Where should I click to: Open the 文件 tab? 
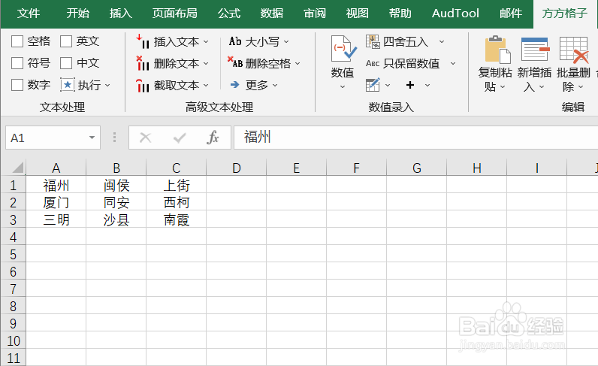29,14
